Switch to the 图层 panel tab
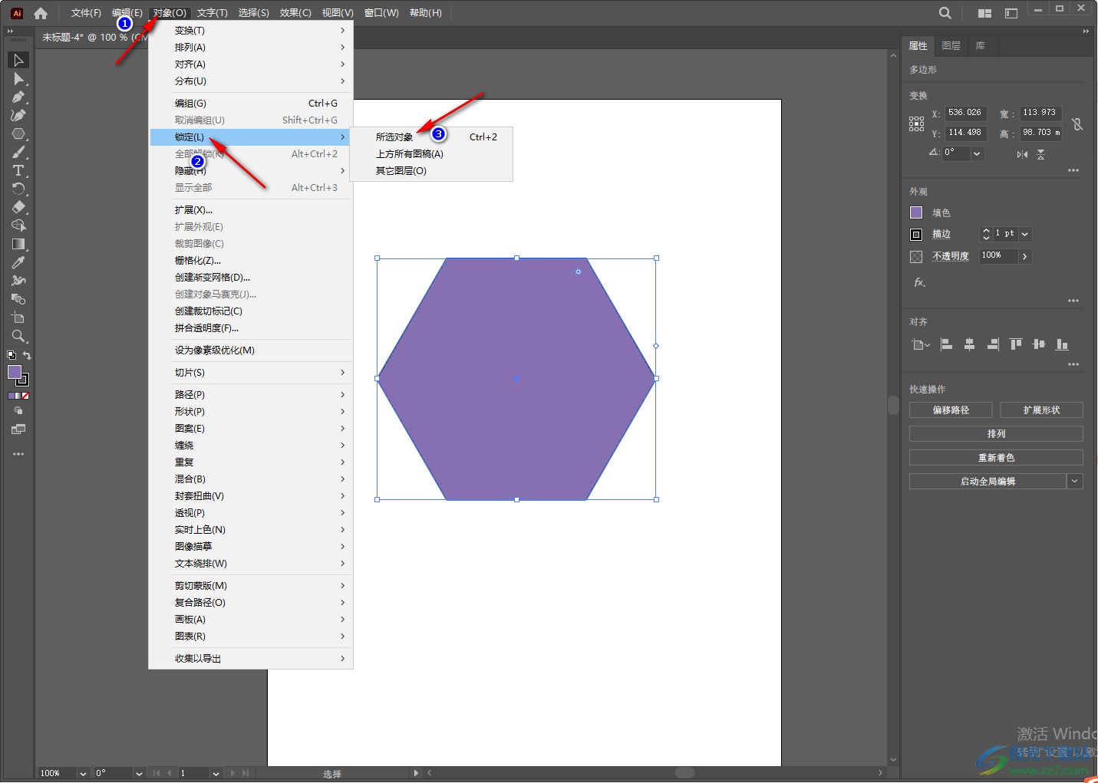Image resolution: width=1098 pixels, height=783 pixels. coord(951,46)
